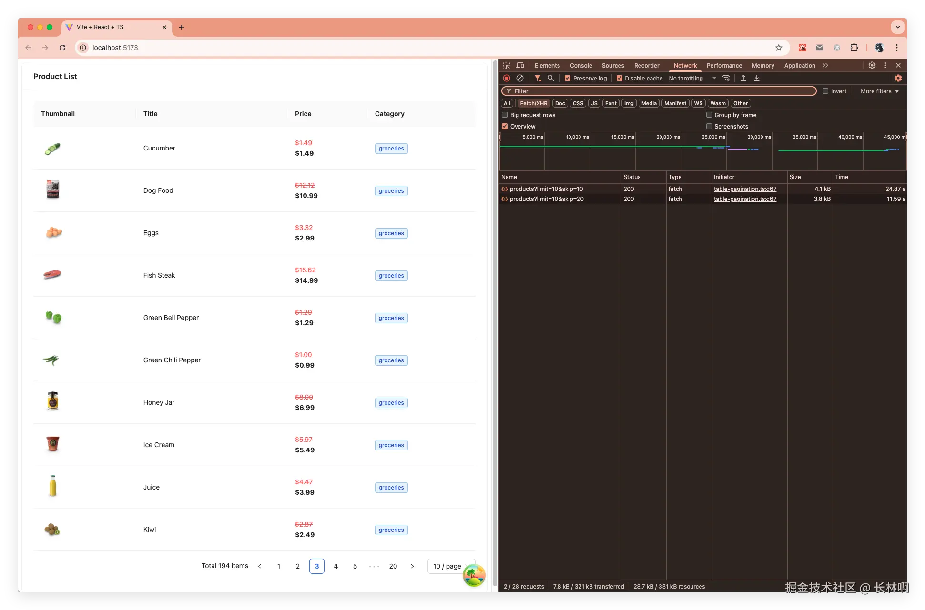Click the inspect element picker icon
This screenshot has width=925, height=610.
point(507,65)
